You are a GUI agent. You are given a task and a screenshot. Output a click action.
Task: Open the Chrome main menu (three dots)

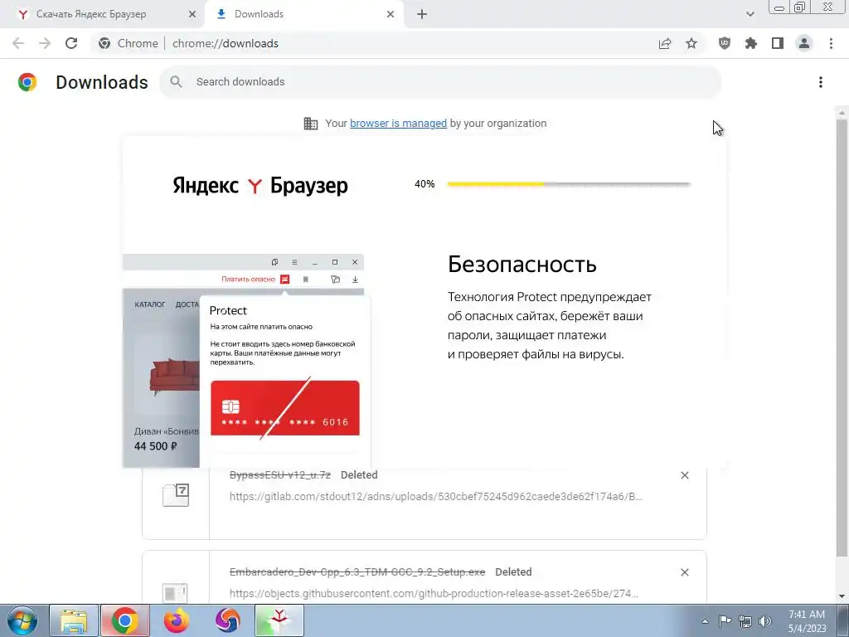pos(831,43)
